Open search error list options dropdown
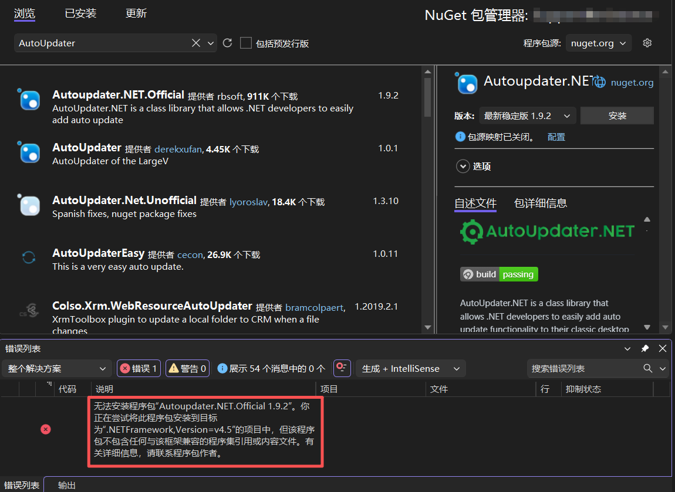The image size is (675, 492). click(x=663, y=369)
